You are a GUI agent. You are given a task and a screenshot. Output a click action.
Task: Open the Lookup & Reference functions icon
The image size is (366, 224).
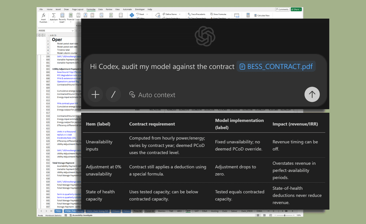102,15
